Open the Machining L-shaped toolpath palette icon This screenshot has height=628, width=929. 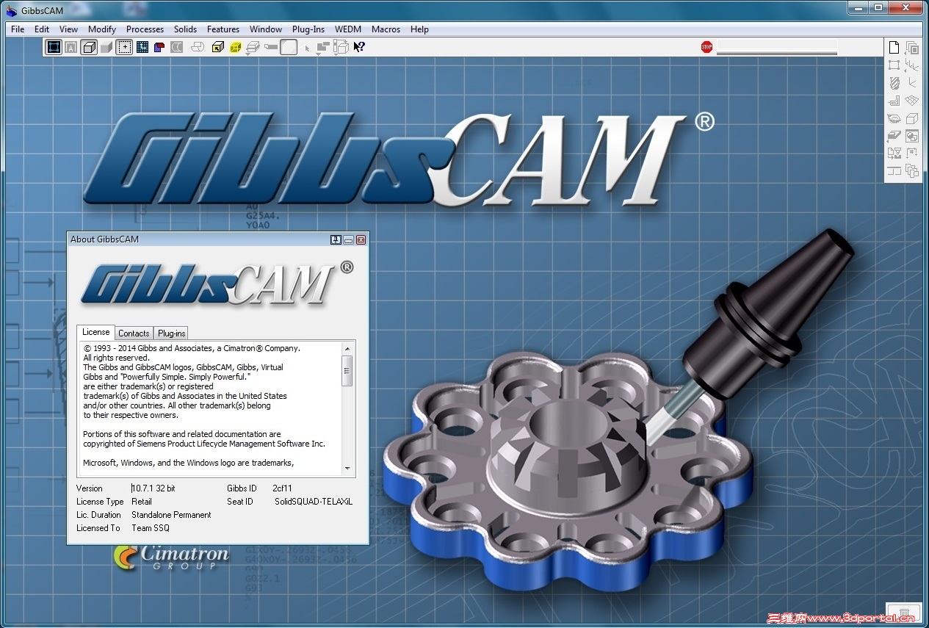(x=894, y=101)
